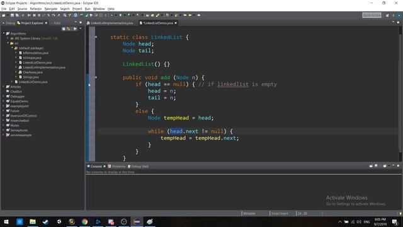Screen dimensions: 403x227
Task: Switch to the Problems tab
Action: (x=116, y=166)
